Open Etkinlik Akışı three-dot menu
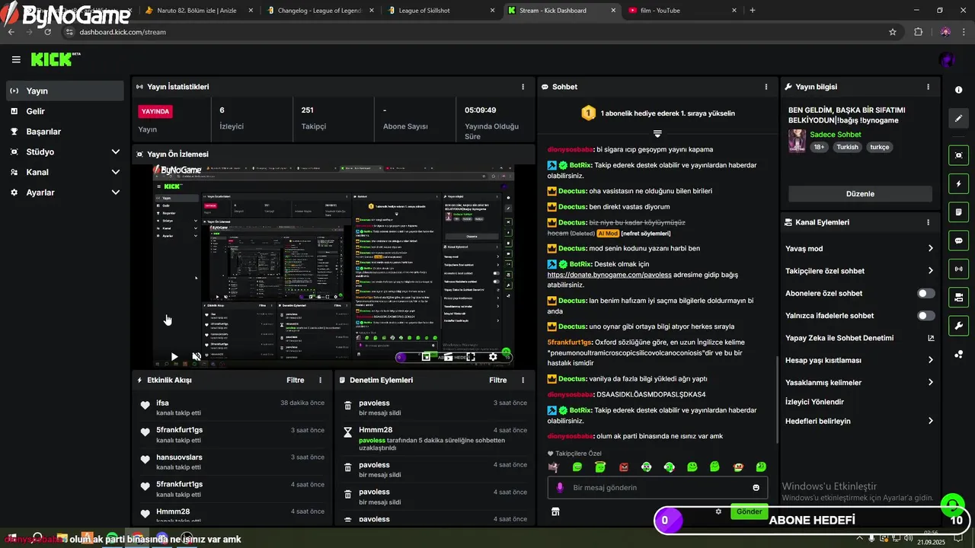The height and width of the screenshot is (548, 975). (x=320, y=380)
